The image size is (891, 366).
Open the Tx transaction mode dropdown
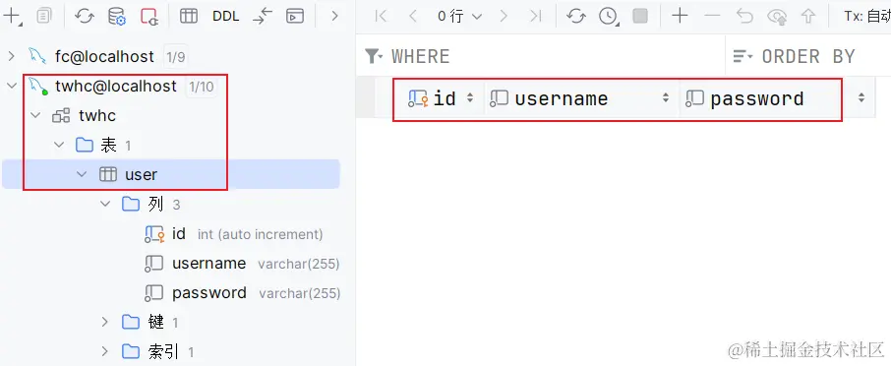(867, 16)
